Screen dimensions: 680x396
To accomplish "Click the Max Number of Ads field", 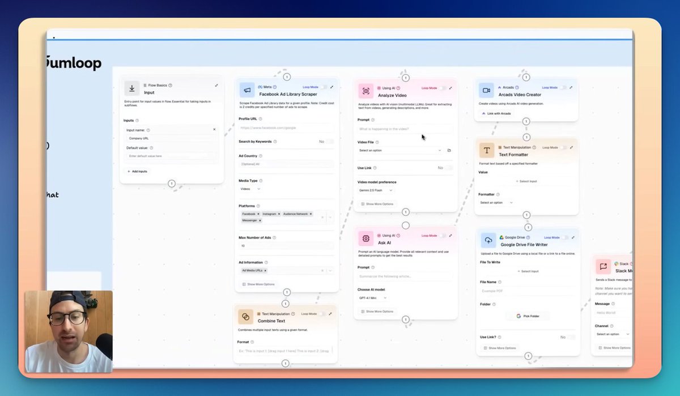I will tap(286, 246).
